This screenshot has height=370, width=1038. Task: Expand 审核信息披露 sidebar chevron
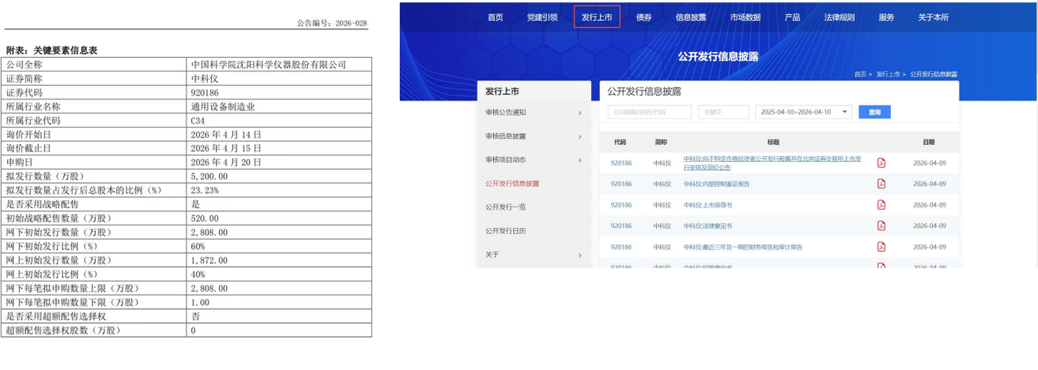[580, 137]
